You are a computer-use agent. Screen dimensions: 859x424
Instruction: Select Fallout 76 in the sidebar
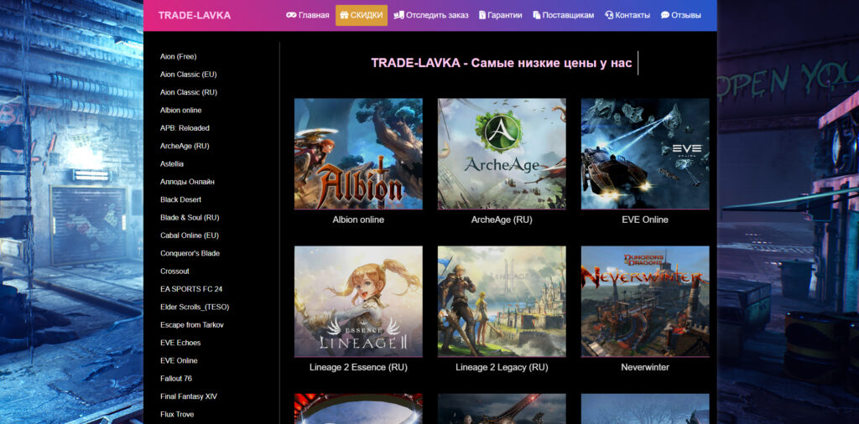coord(176,378)
